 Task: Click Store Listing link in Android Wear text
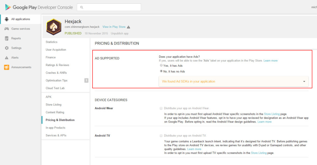(x=272, y=114)
